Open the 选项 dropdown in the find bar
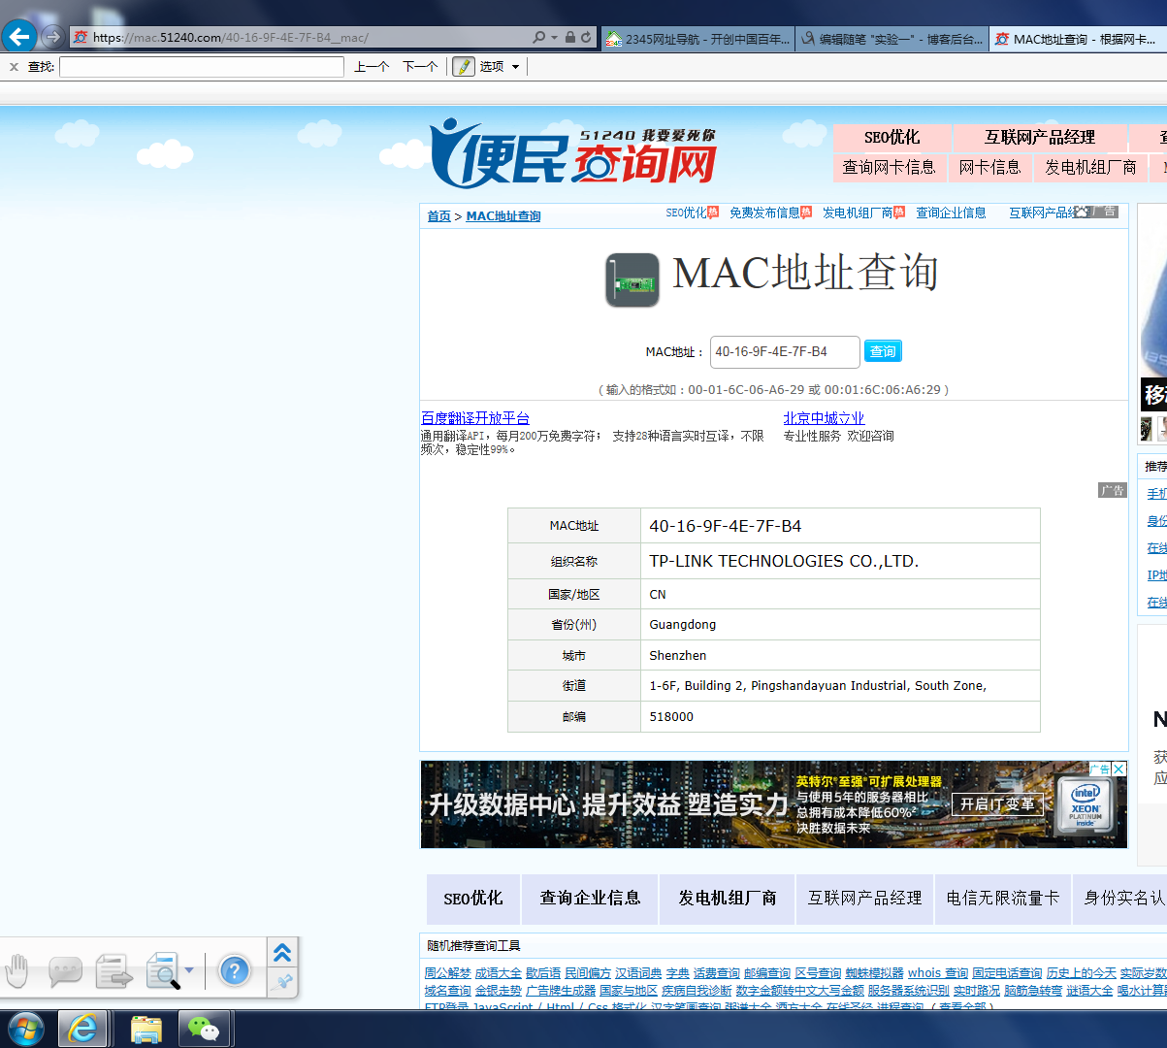The height and width of the screenshot is (1048, 1167). (500, 67)
